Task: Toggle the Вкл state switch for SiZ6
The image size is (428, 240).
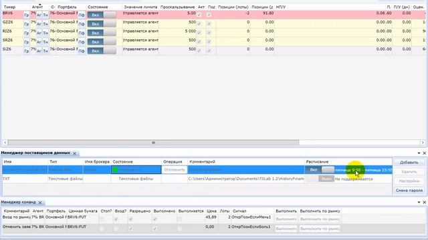Action: click(x=102, y=51)
